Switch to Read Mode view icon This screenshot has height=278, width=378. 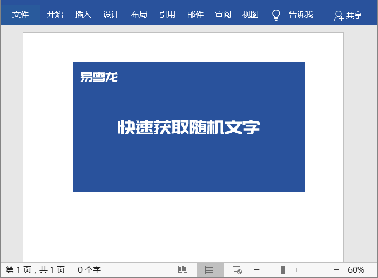[x=183, y=269]
